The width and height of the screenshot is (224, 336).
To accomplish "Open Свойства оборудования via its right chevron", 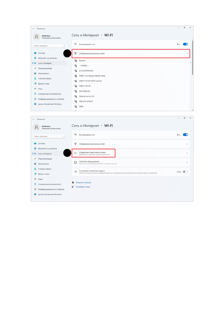I will point(187,162).
